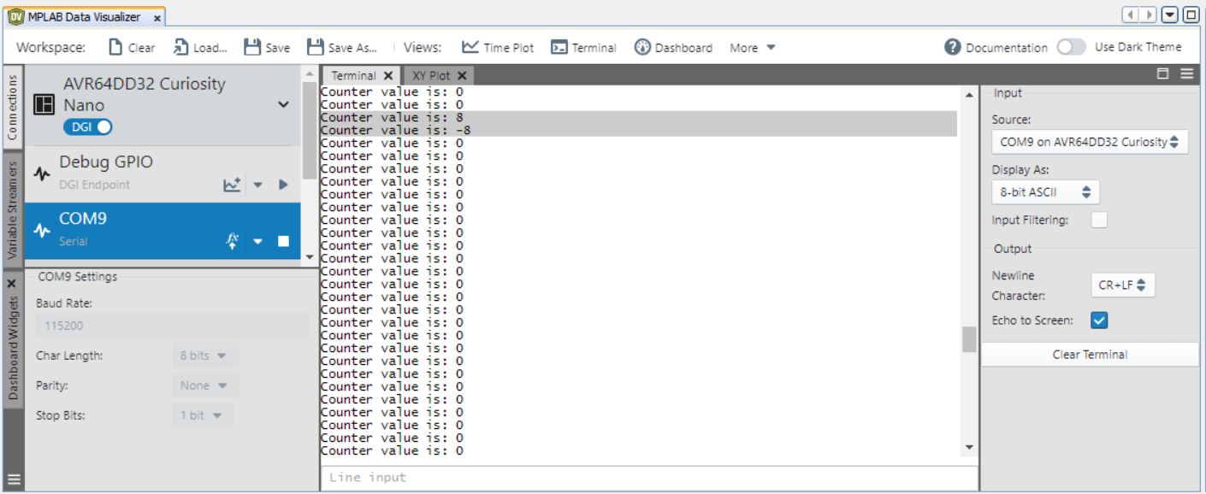Click the connections list scroll up arrow
Viewport: 1206px width, 494px height.
point(310,74)
